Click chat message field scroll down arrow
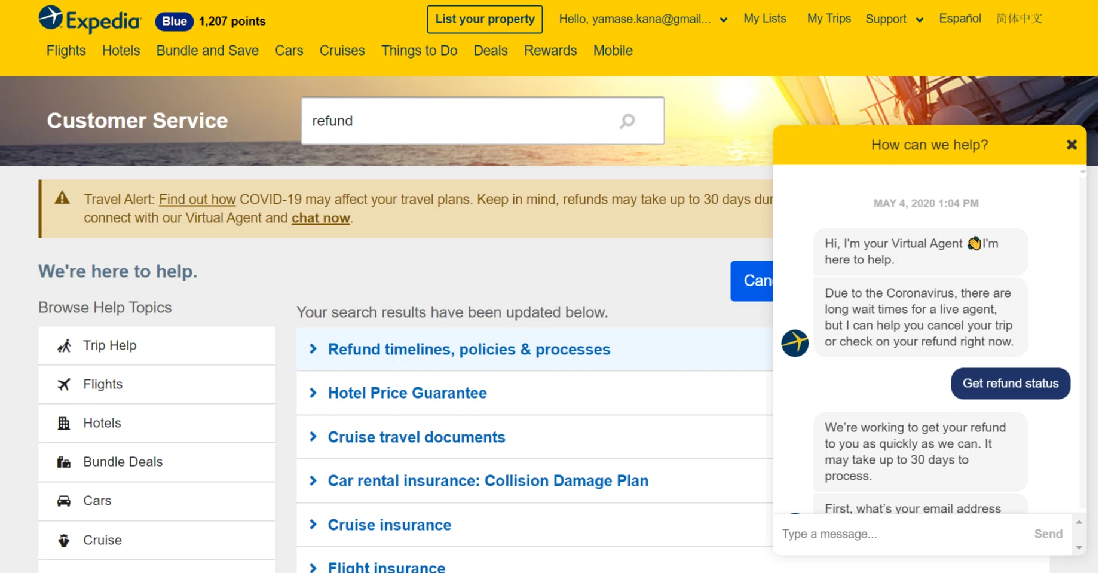The height and width of the screenshot is (573, 1099). point(1079,547)
